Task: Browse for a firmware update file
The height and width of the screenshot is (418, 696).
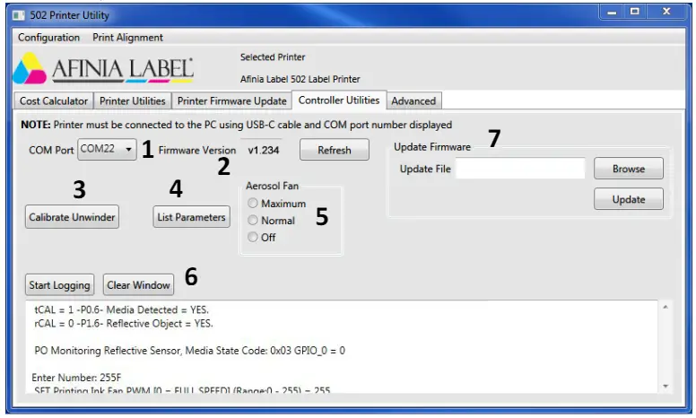Action: point(628,169)
